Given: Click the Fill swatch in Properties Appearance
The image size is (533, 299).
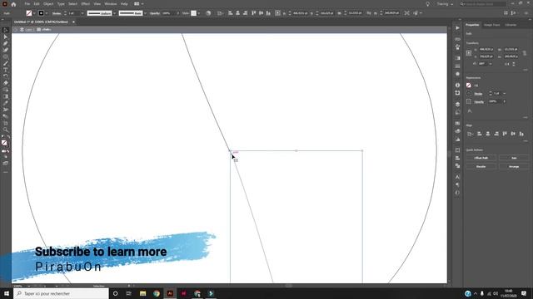Looking at the screenshot, I should (x=469, y=86).
